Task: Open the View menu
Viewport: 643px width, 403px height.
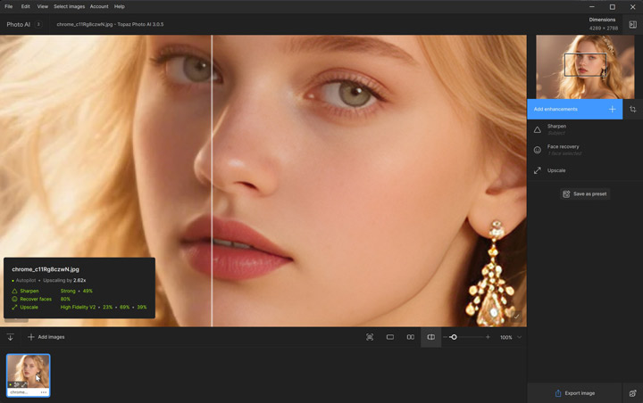Action: (x=42, y=6)
